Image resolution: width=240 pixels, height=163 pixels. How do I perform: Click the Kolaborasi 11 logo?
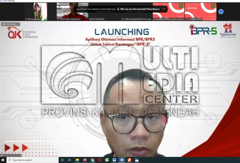pos(228,30)
